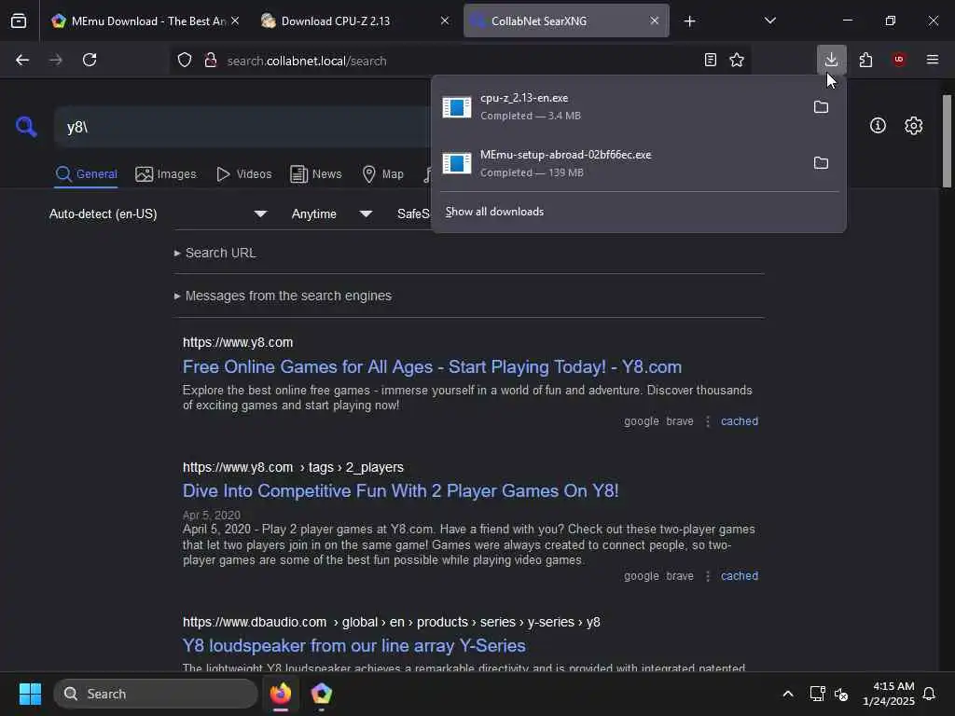Show cpu-z_2.13-en.exe in folder
Viewport: 955px width, 716px height.
821,107
